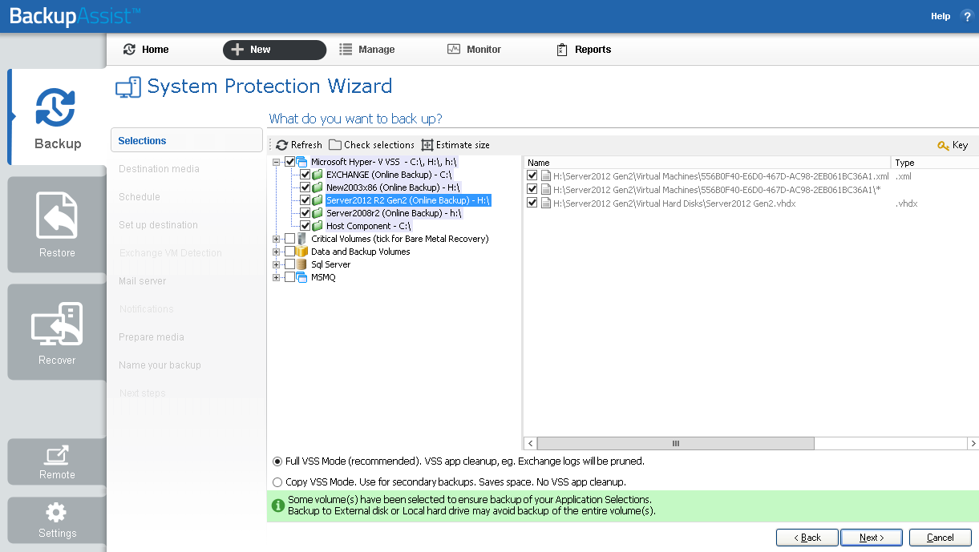
Task: Click the Sql Server database icon
Action: click(x=302, y=264)
